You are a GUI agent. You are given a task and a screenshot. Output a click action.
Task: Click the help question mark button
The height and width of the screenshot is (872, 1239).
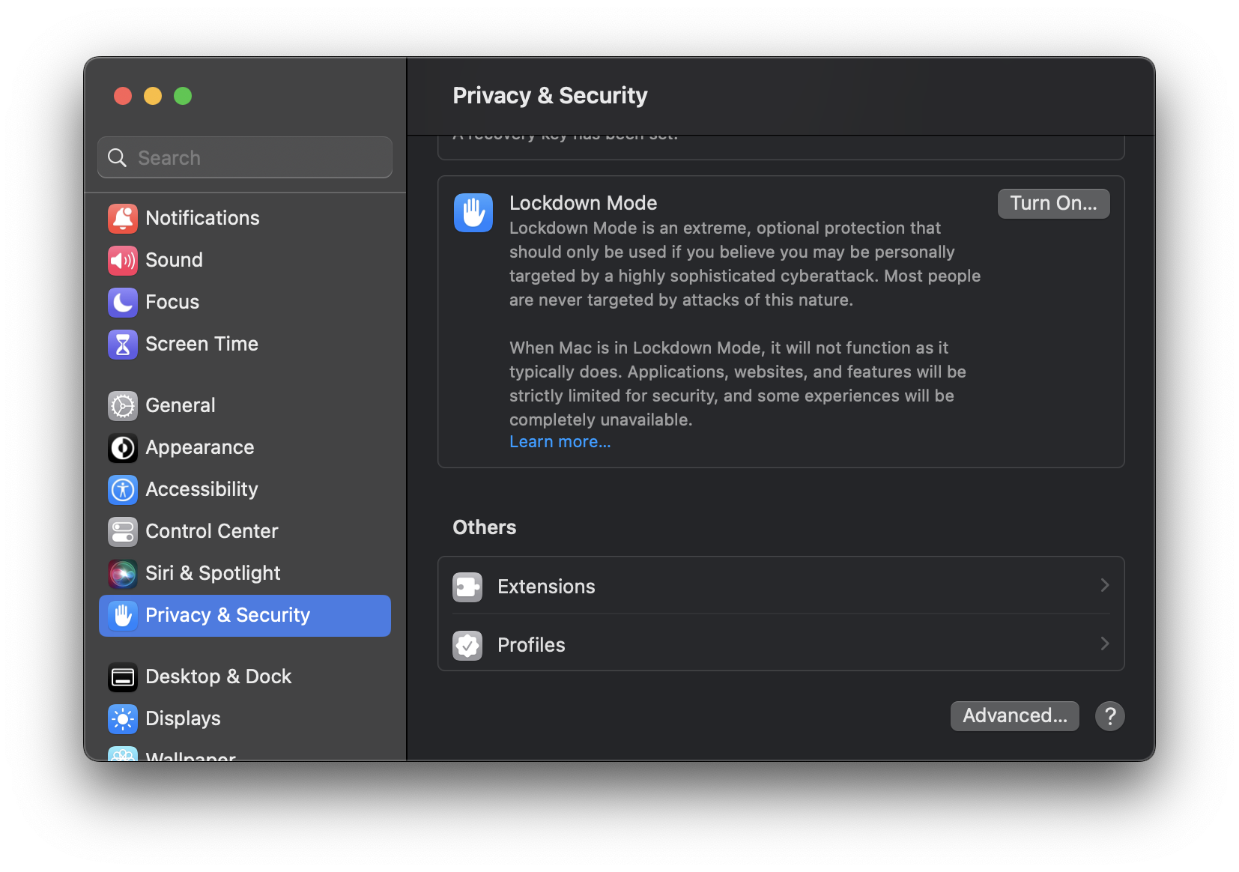click(1109, 716)
